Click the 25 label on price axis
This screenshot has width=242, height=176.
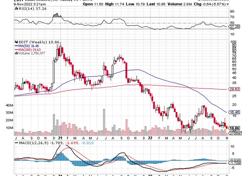click(234, 96)
